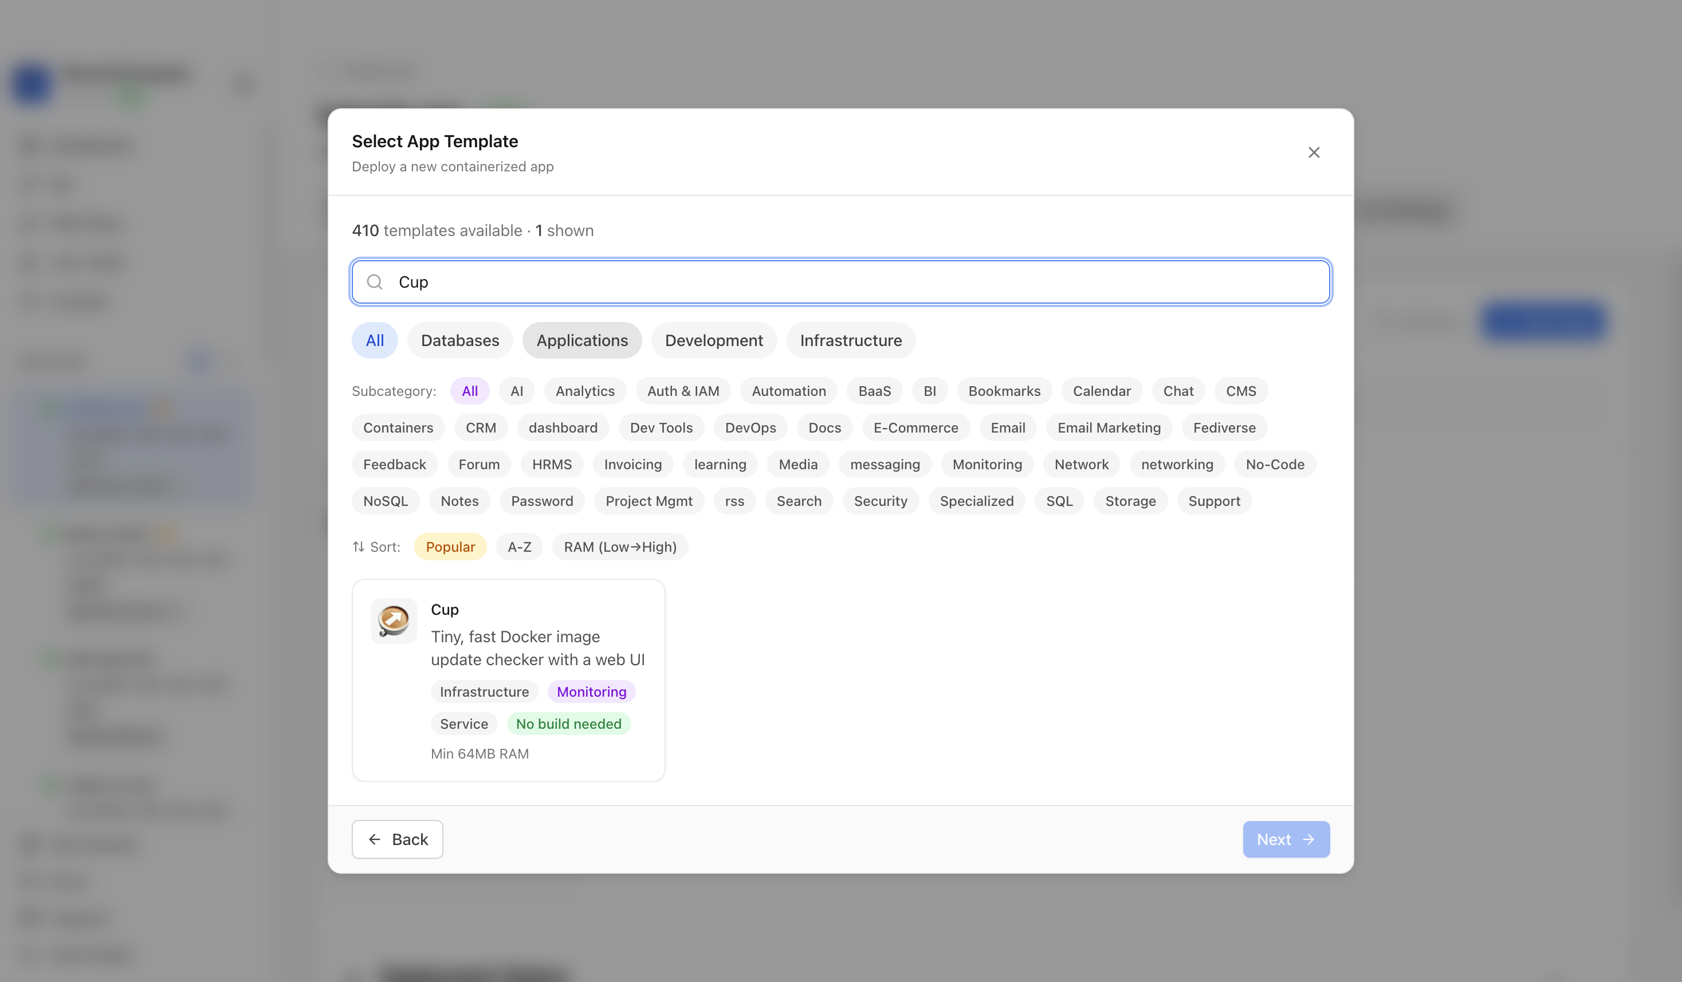
Task: Filter by Network subcategory chip
Action: point(1081,465)
